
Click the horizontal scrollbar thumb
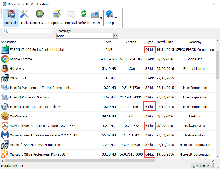(80, 161)
